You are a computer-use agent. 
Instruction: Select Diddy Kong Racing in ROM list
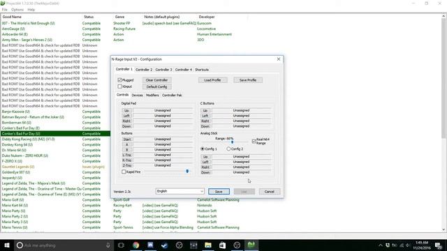[x=28, y=139]
